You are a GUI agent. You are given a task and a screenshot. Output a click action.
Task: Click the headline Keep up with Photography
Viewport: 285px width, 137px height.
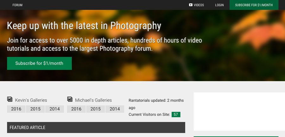tap(84, 26)
